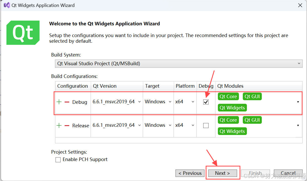Select the Debug configuration name cell
Image resolution: width=307 pixels, height=181 pixels.
(80, 102)
